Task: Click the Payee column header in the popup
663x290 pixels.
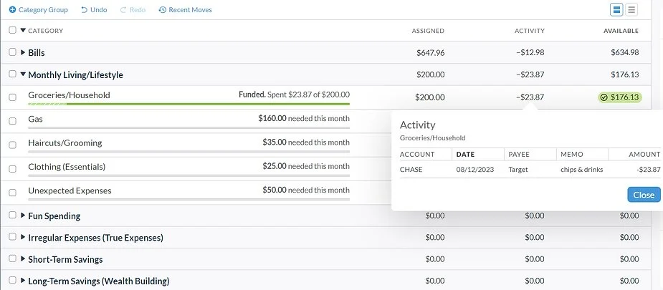Action: (519, 154)
